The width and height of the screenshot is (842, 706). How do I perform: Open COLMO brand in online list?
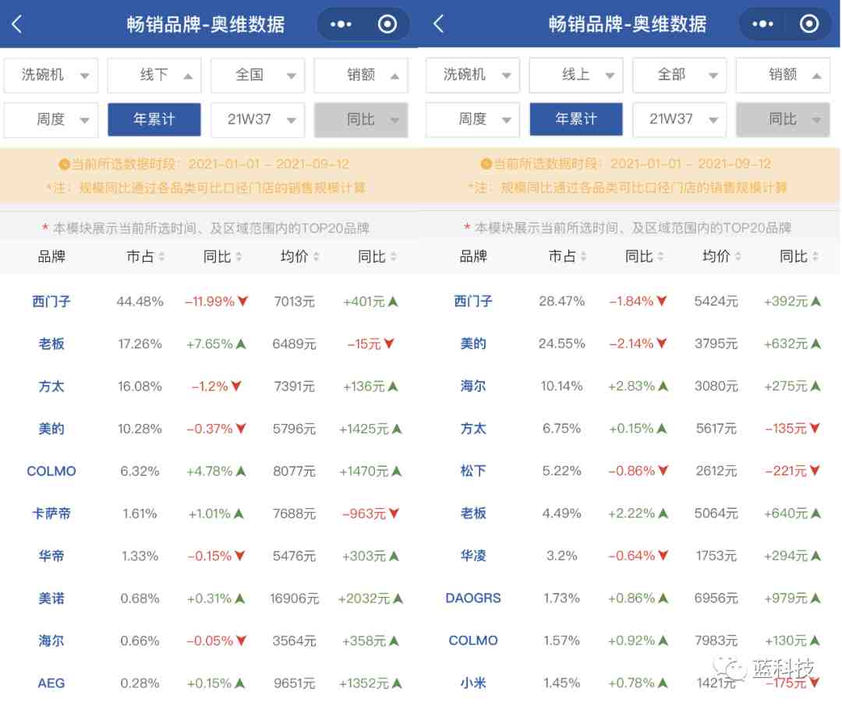473,641
